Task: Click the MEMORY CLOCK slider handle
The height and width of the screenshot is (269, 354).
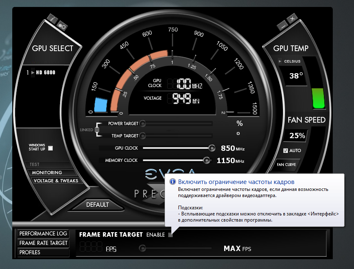Action: (x=207, y=161)
